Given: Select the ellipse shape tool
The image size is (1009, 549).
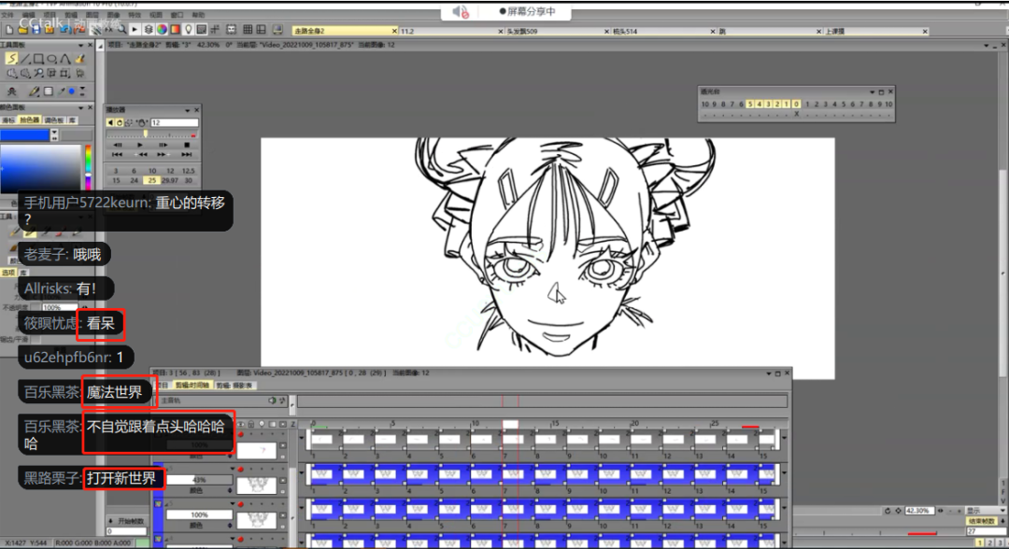Looking at the screenshot, I should (52, 59).
